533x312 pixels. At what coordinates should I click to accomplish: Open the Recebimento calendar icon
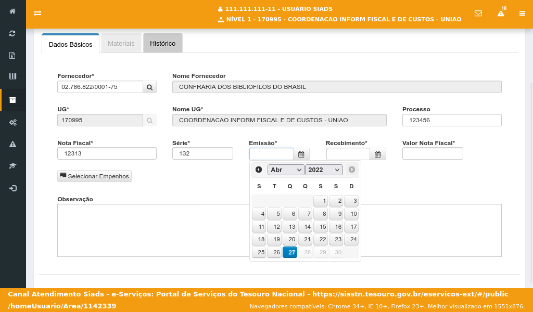click(378, 154)
